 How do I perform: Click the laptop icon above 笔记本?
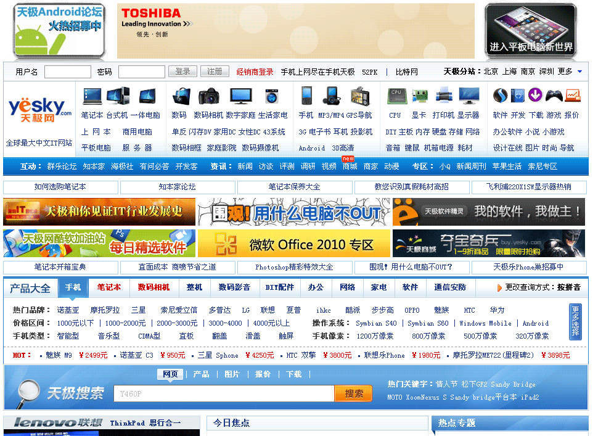pos(92,96)
